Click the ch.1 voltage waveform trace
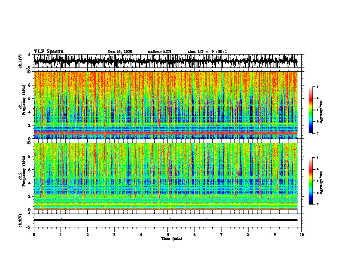The image size is (340, 263). [165, 61]
